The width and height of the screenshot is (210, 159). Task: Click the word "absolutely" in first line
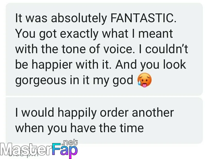79,18
